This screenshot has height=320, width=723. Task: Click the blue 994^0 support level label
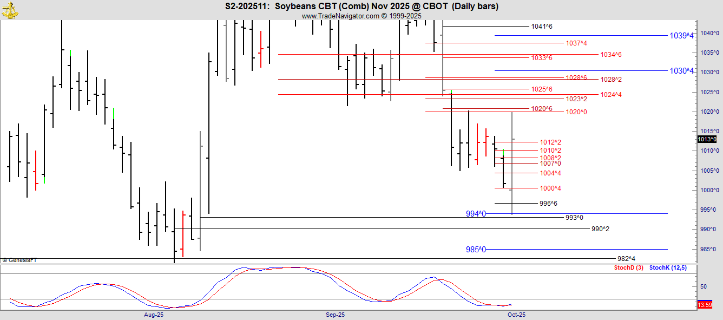[476, 214]
